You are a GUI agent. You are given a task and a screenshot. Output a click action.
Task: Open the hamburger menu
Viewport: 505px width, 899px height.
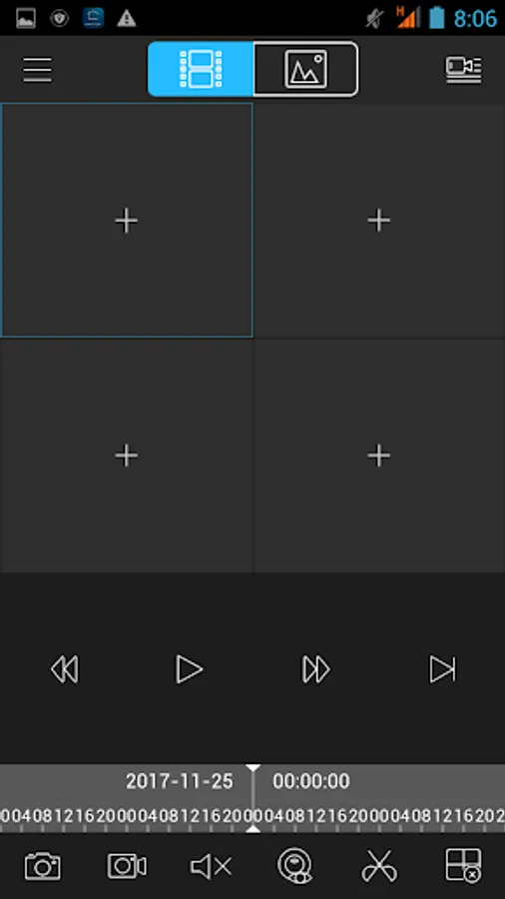[37, 69]
